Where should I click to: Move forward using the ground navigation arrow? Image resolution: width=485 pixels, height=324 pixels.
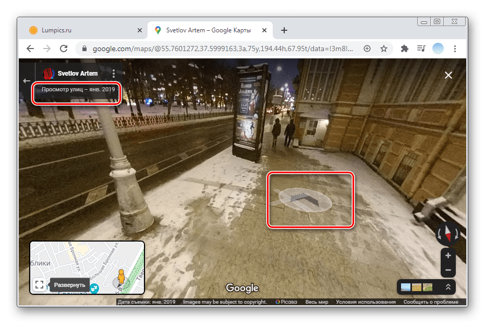pos(305,199)
